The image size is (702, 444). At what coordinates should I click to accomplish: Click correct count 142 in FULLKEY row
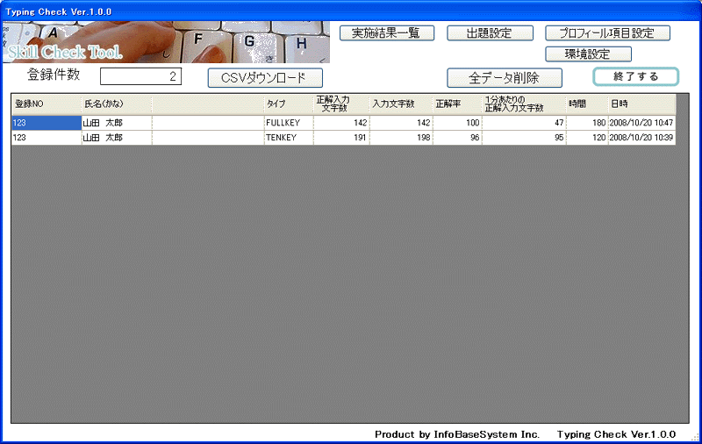tap(341, 123)
